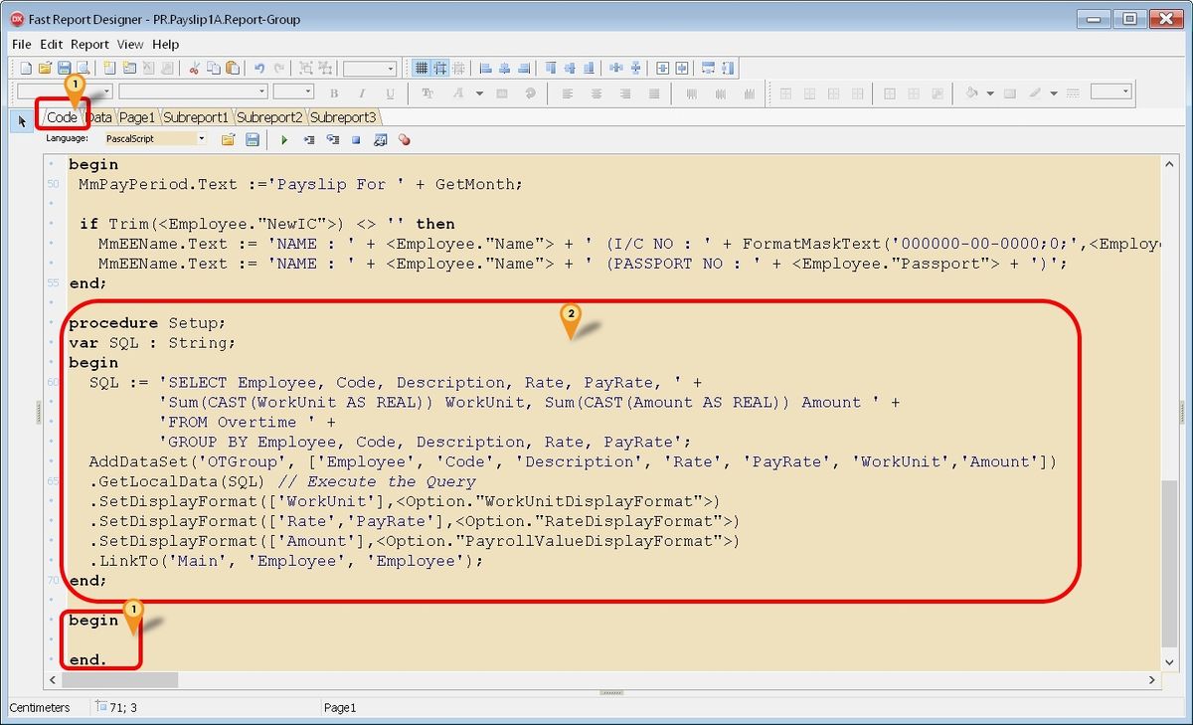
Task: Cut the selected code with scissors icon
Action: (x=194, y=68)
